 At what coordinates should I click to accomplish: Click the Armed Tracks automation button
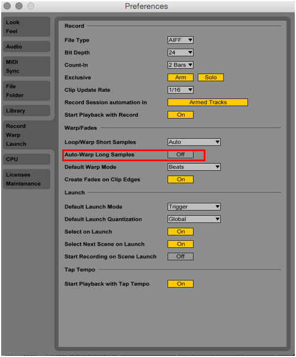(x=208, y=102)
